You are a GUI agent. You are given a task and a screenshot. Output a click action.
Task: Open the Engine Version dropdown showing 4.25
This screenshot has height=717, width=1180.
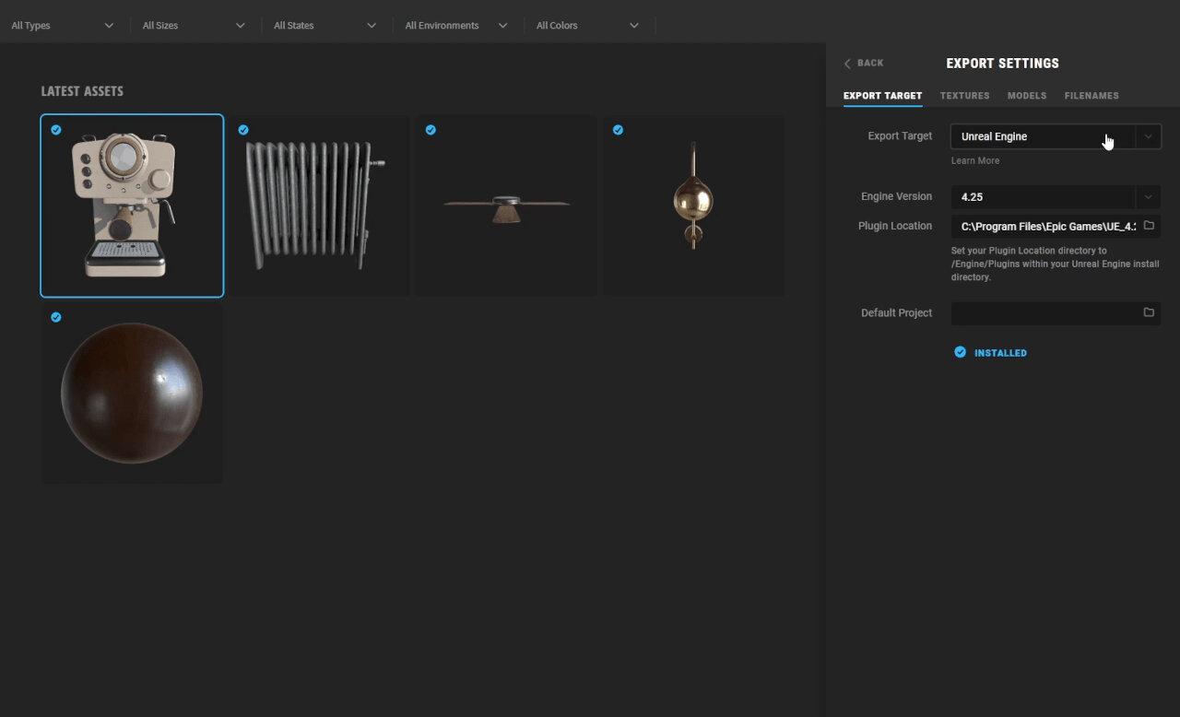tap(1149, 196)
